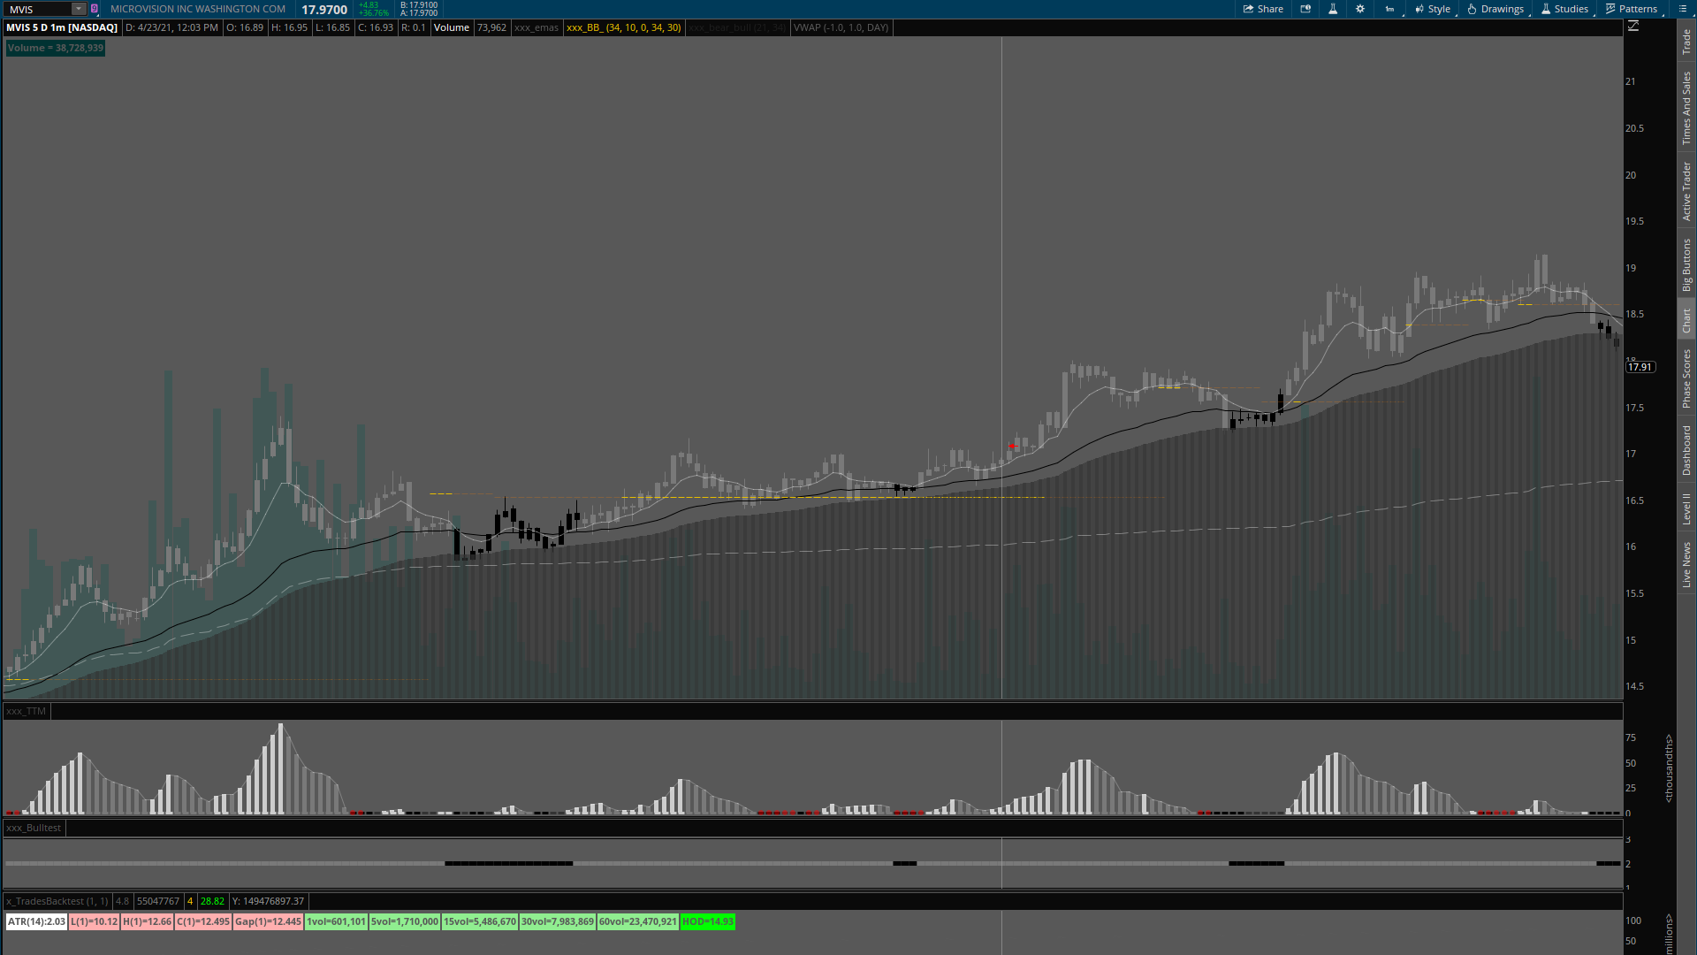Switch to the Active Trader panel
1697x955 pixels.
(1686, 191)
